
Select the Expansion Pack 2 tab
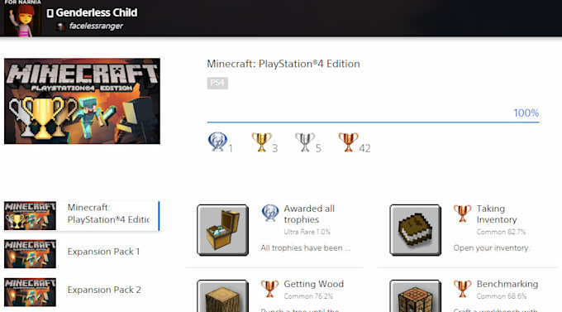pyautogui.click(x=82, y=292)
